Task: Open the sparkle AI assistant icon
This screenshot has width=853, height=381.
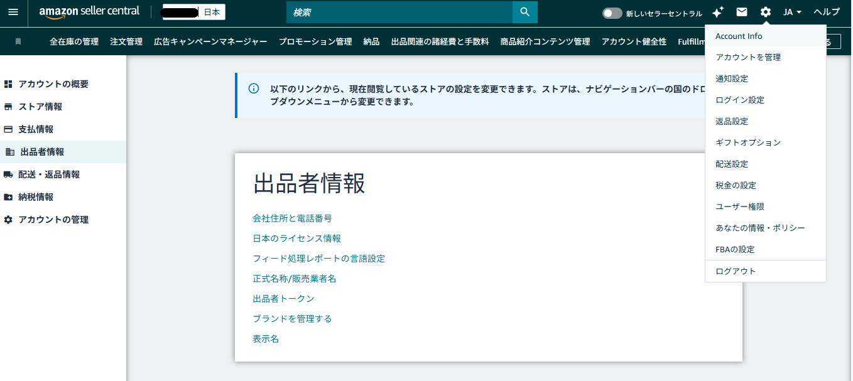Action: pyautogui.click(x=718, y=12)
